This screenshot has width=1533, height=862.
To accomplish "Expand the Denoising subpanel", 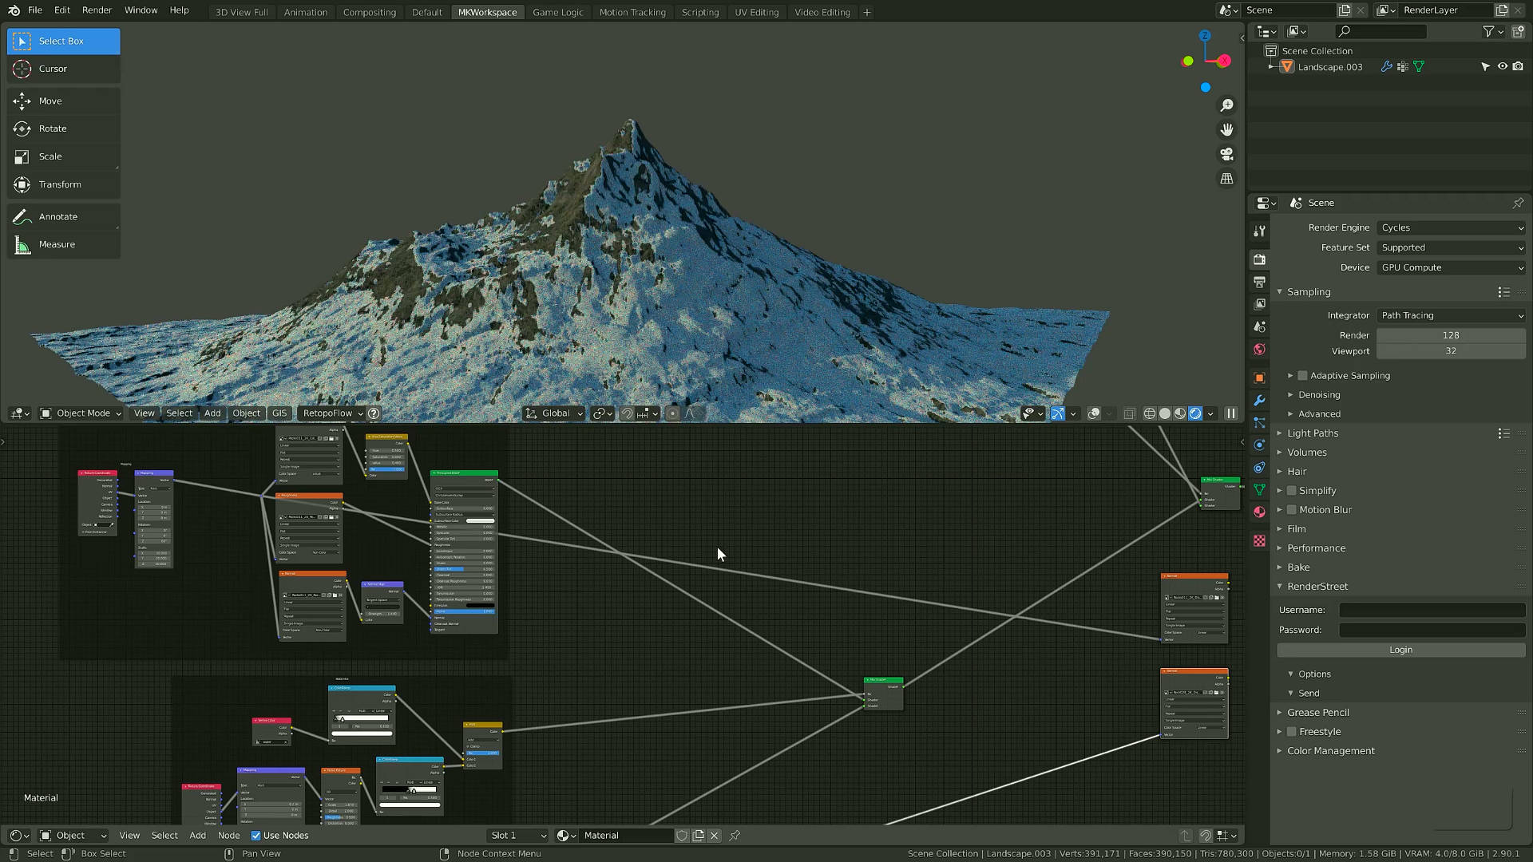I will (1318, 395).
